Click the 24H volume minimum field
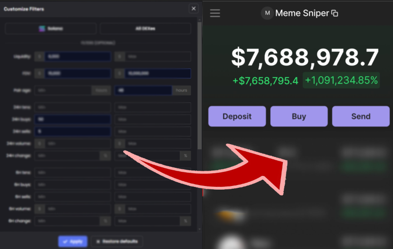Screen dimensions: 393x249 click(x=78, y=144)
